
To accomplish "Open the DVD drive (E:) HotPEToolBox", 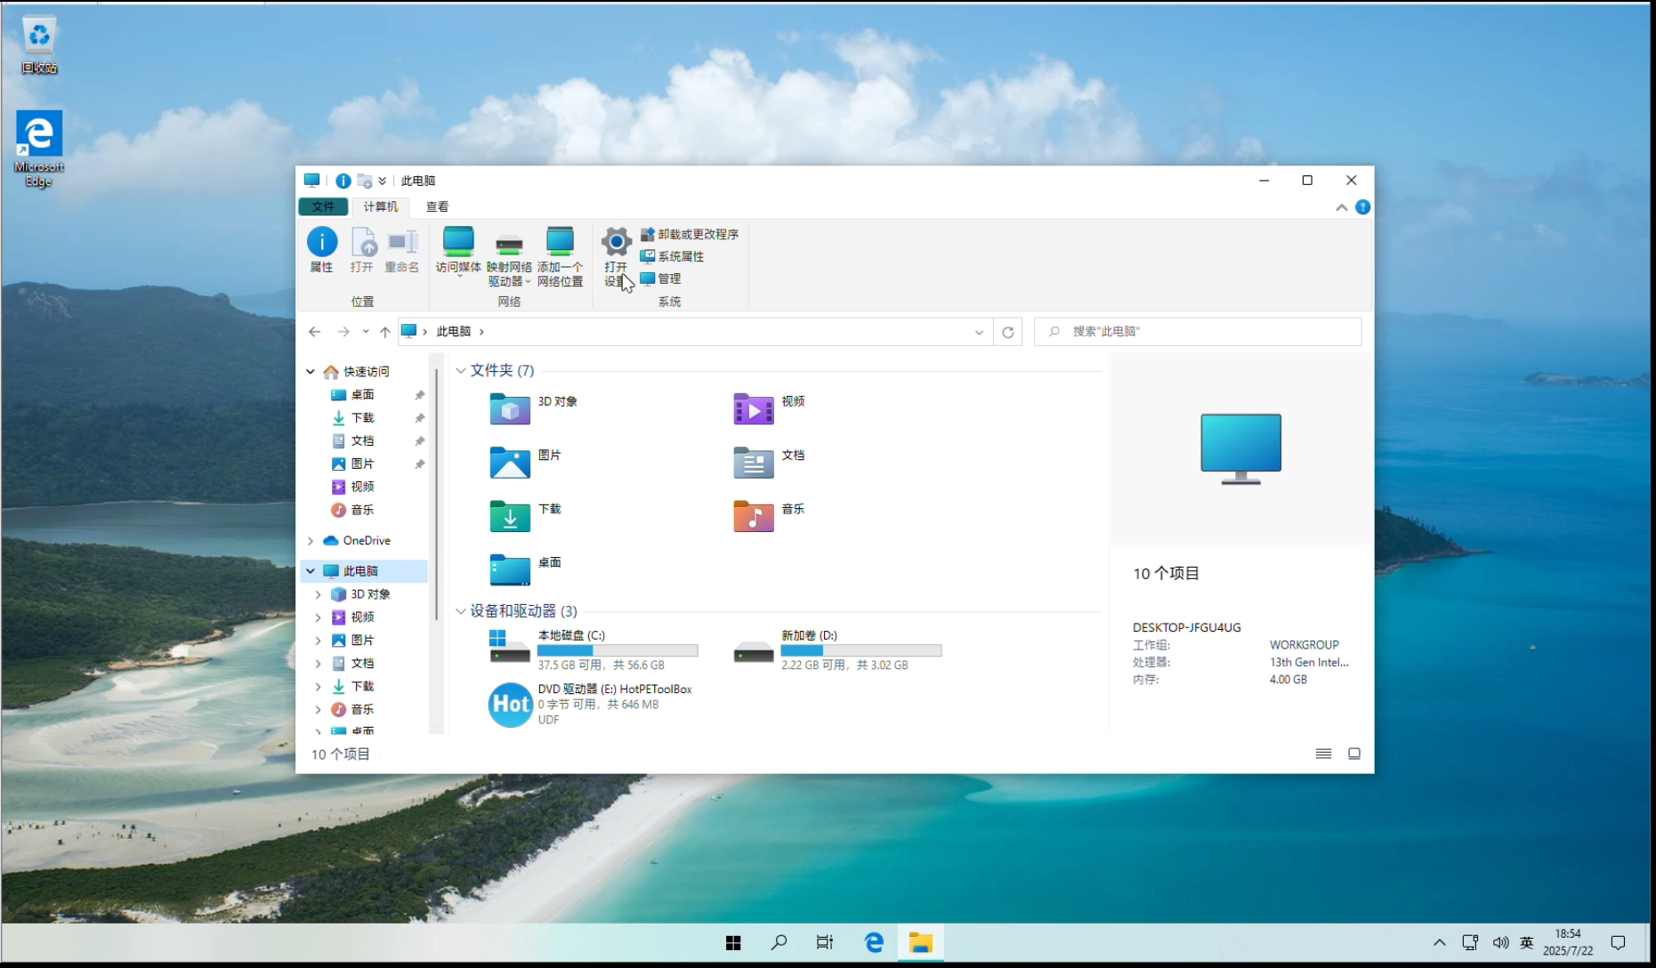I will tap(511, 705).
